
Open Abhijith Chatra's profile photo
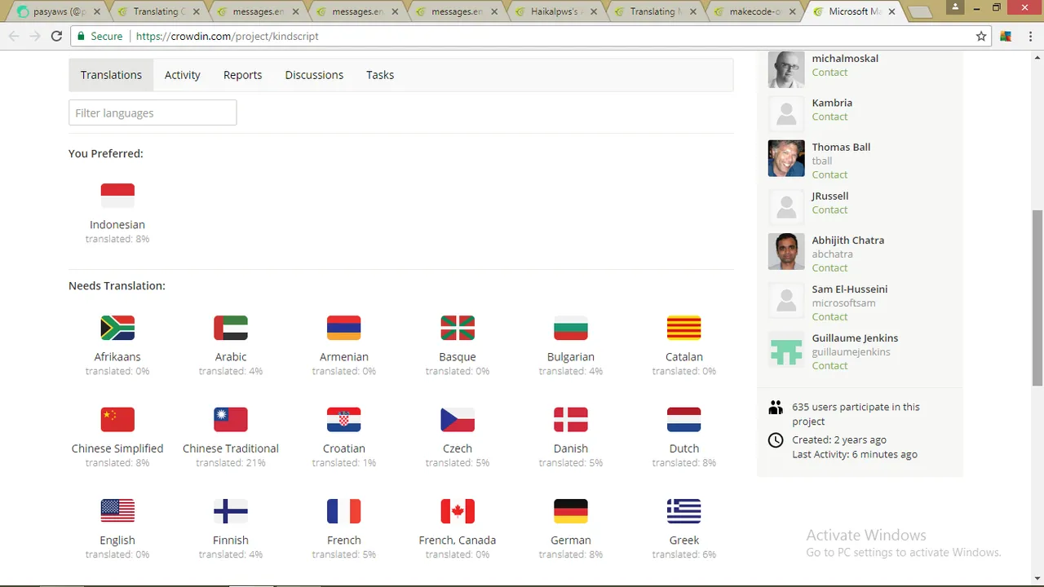[786, 251]
